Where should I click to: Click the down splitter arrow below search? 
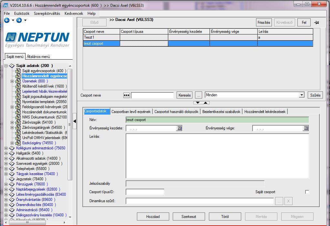pyautogui.click(x=198, y=103)
